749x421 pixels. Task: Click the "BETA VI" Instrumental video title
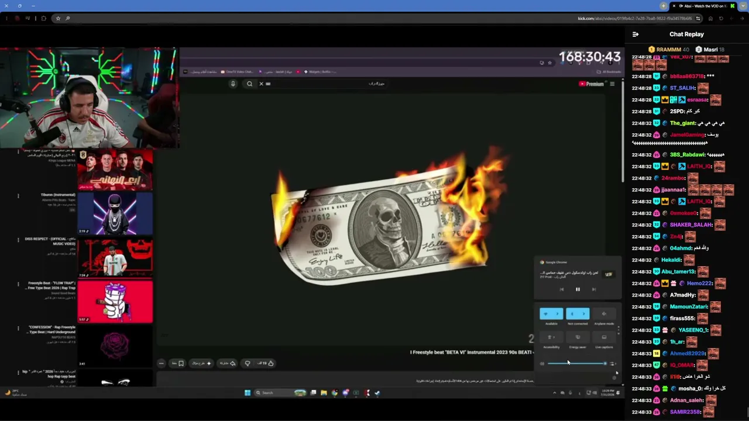(x=472, y=353)
